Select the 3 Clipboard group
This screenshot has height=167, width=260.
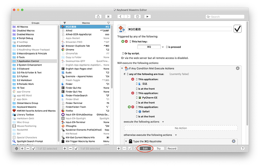tap(35, 69)
